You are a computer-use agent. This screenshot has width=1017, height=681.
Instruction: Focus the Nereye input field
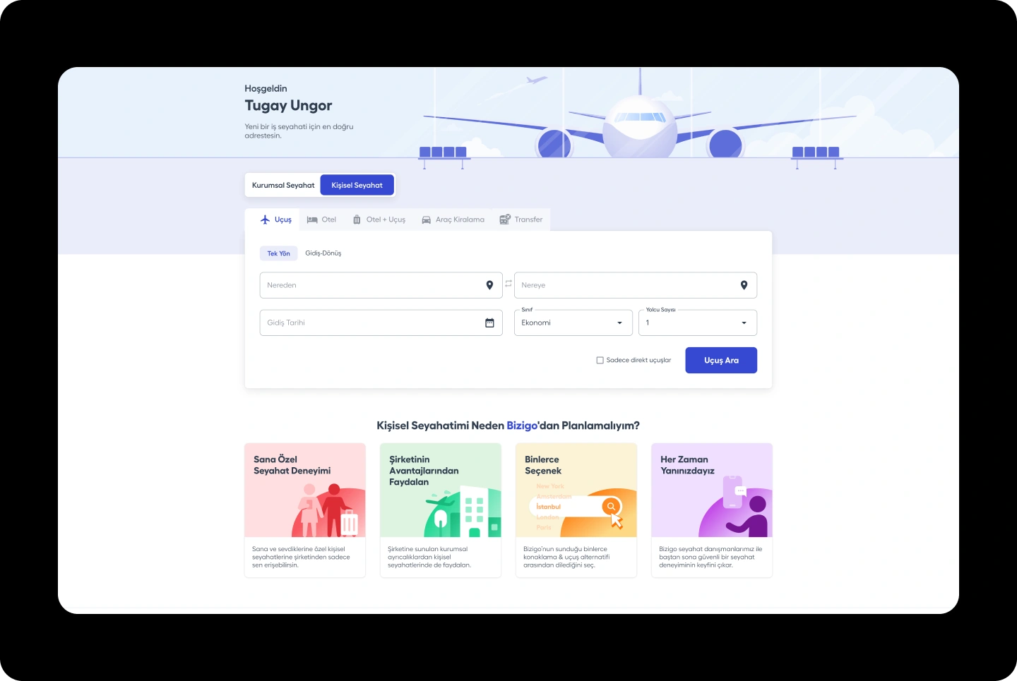click(x=636, y=285)
